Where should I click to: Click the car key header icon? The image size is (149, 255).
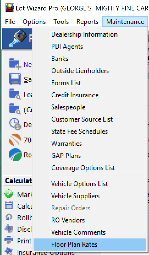tap(18, 38)
